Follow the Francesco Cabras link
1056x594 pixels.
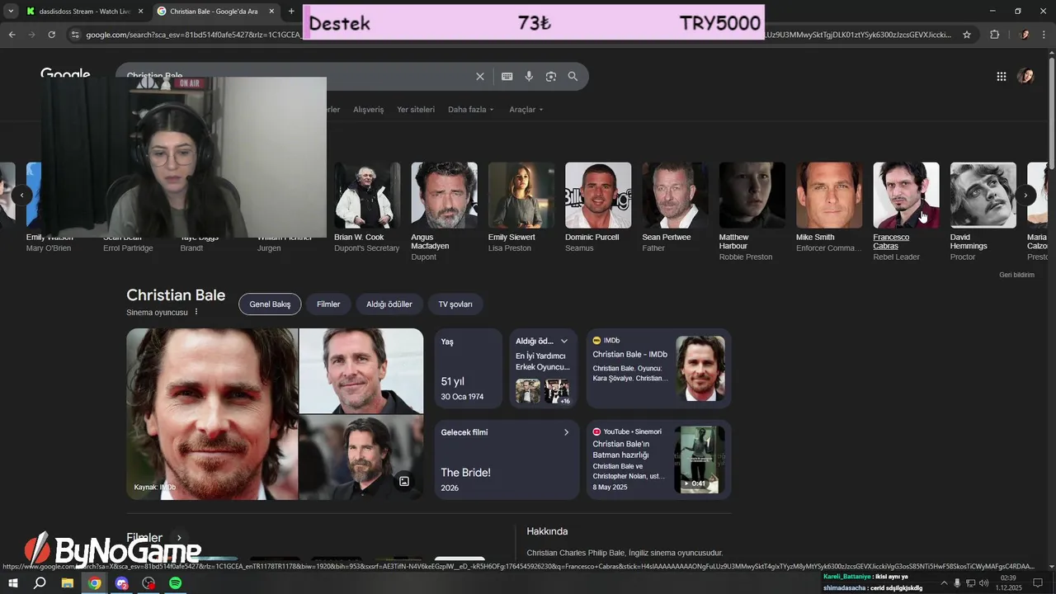point(891,242)
